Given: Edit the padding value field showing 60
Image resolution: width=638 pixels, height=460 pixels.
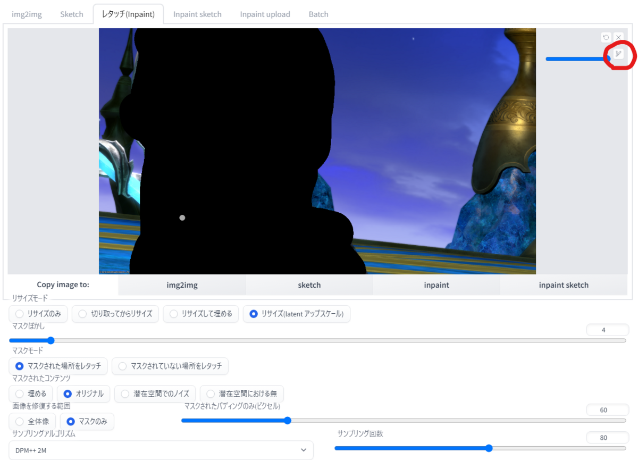Looking at the screenshot, I should (x=608, y=410).
